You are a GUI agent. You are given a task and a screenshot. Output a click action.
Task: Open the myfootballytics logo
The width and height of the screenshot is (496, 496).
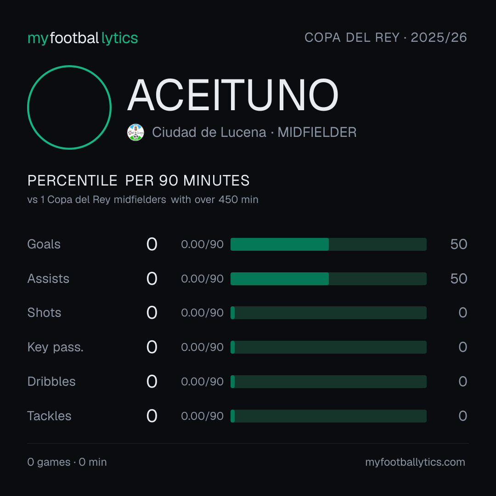tap(83, 38)
